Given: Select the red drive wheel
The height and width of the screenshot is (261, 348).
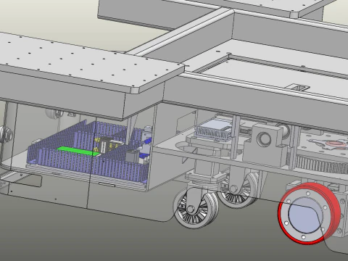Looking at the screenshot, I should tap(310, 214).
